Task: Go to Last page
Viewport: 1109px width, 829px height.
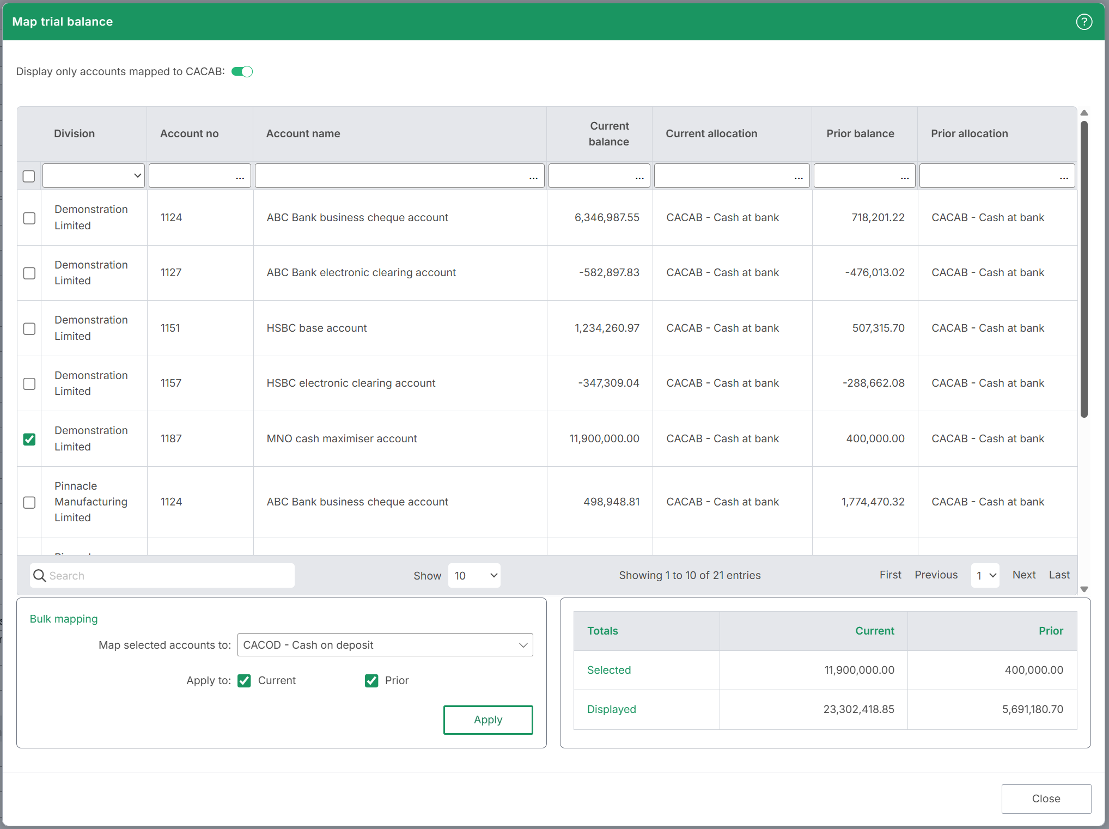Action: pyautogui.click(x=1059, y=575)
